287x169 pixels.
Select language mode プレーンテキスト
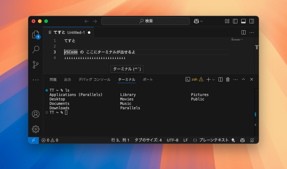pos(214,140)
